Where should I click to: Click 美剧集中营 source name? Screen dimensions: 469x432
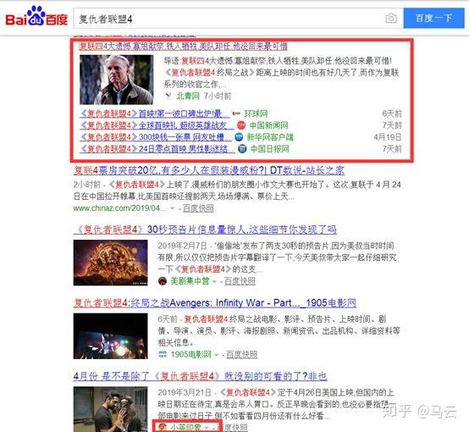[190, 281]
